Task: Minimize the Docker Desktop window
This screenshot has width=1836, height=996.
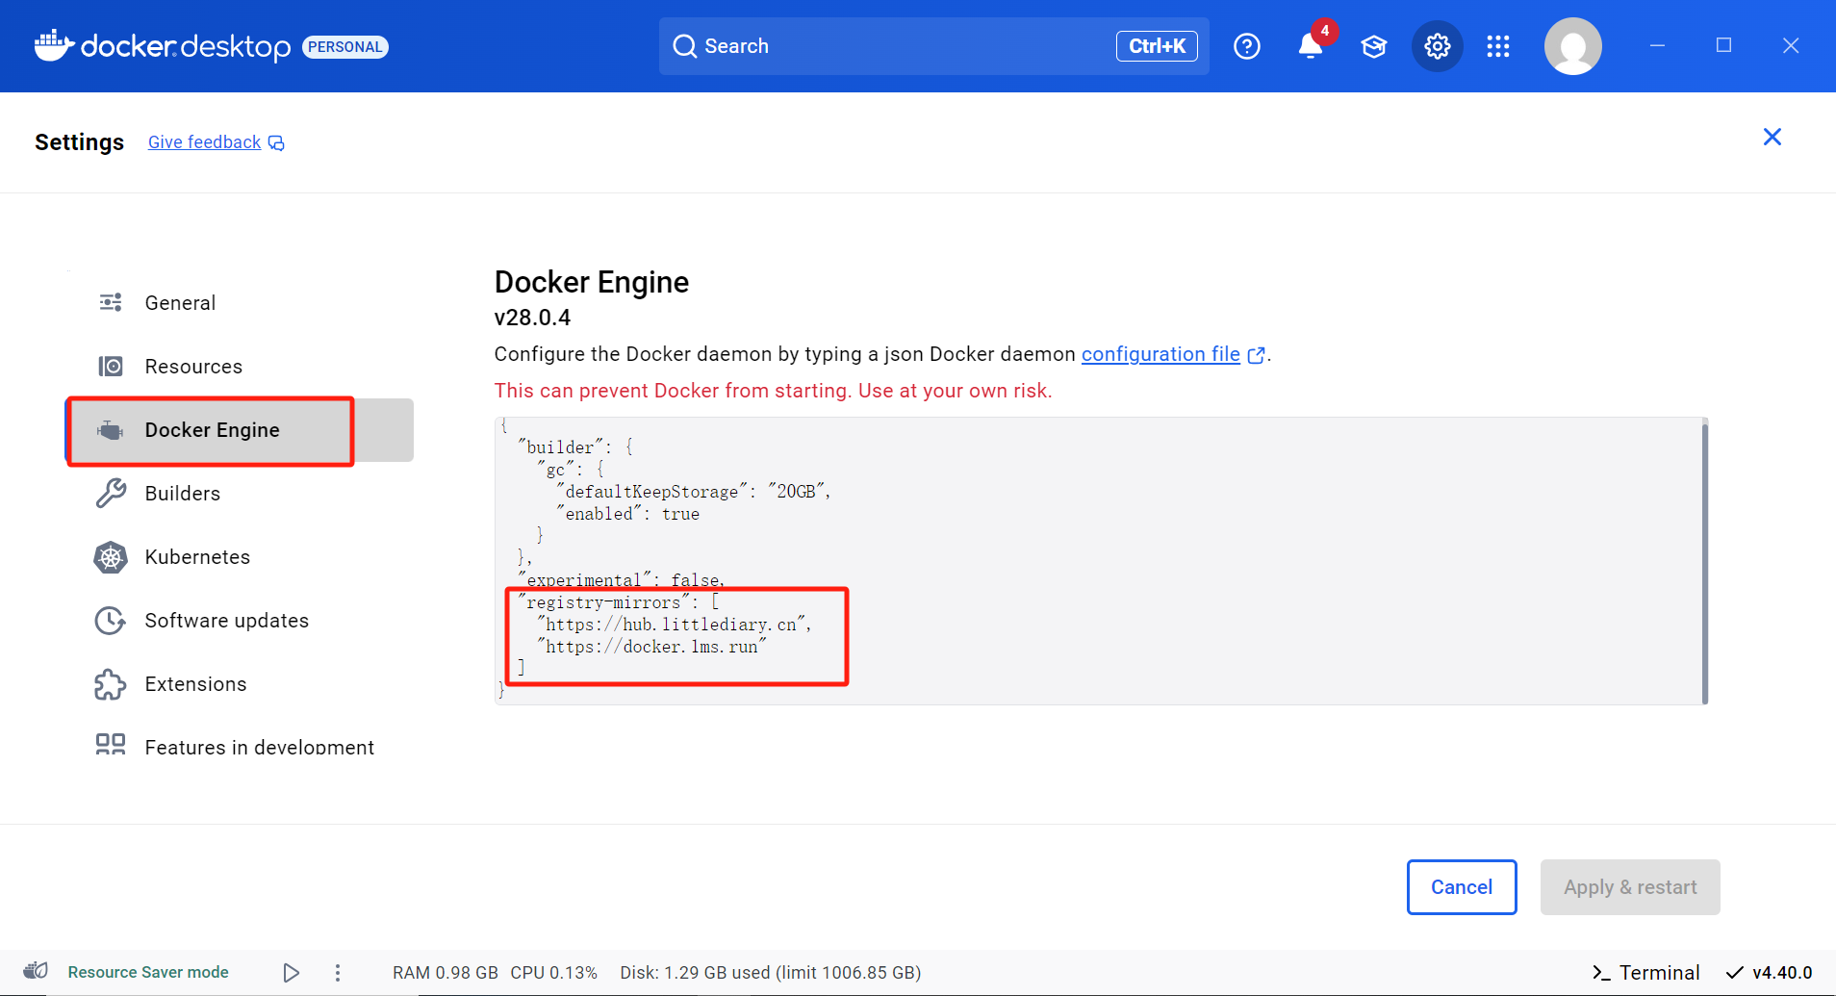Action: pyautogui.click(x=1657, y=45)
